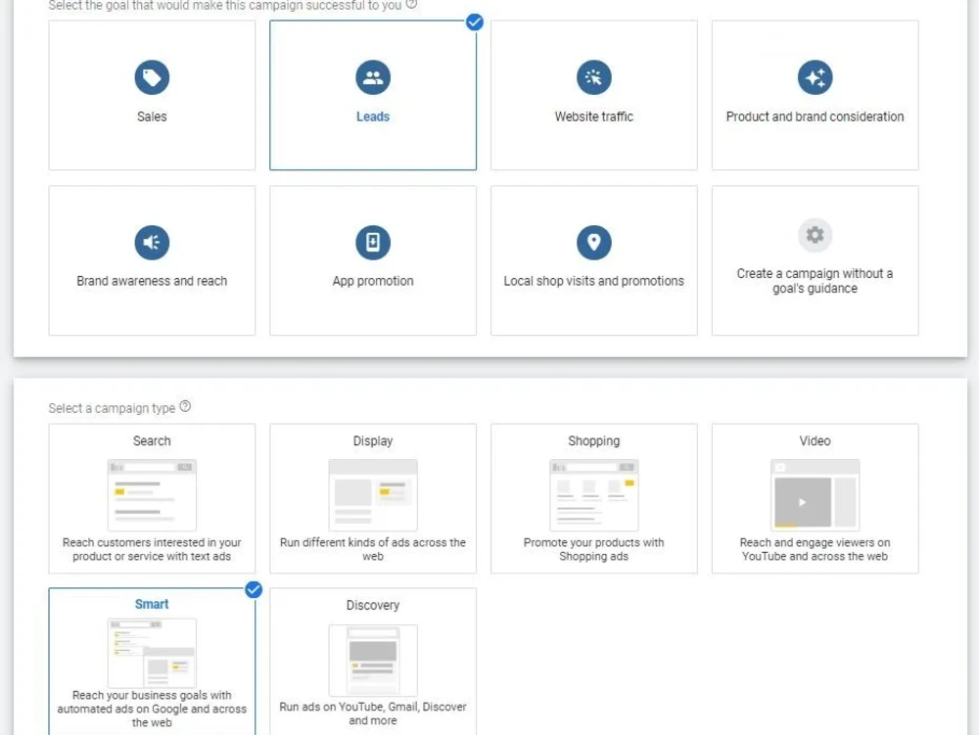Image resolution: width=979 pixels, height=735 pixels.
Task: Click the Website traffic cursor icon
Action: (594, 77)
